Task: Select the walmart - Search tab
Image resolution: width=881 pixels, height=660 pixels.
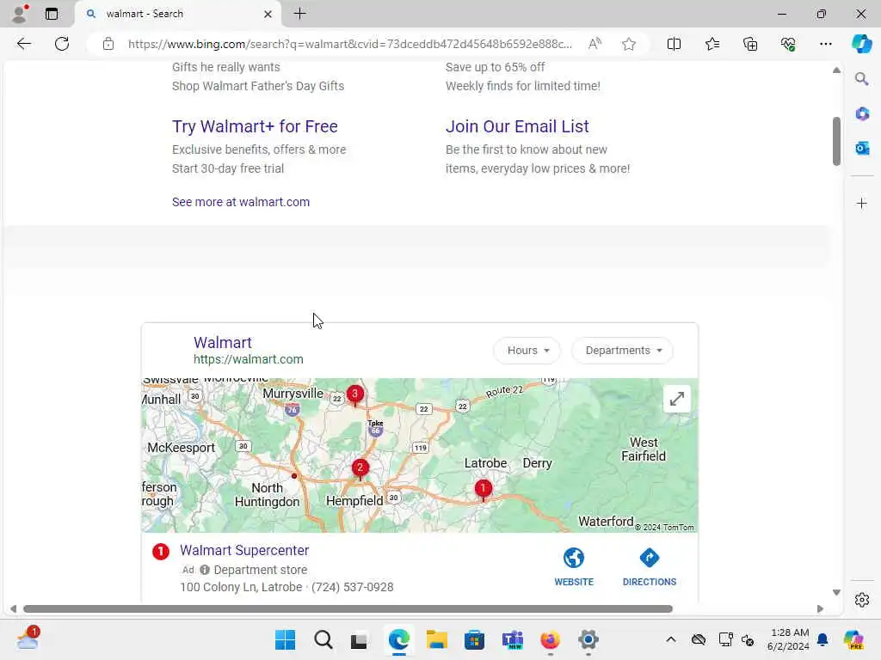Action: 177,14
